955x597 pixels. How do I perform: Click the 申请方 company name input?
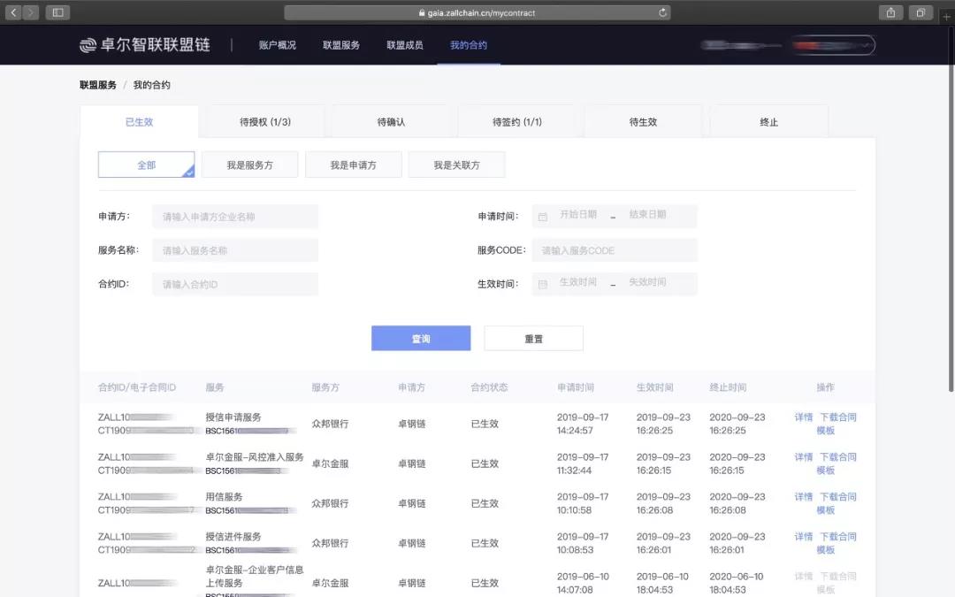(235, 217)
